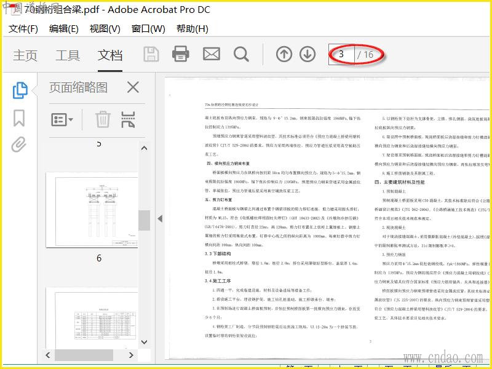Viewport: 492px width, 369px height.
Task: Open the attachments paperclip icon
Action: 19,145
